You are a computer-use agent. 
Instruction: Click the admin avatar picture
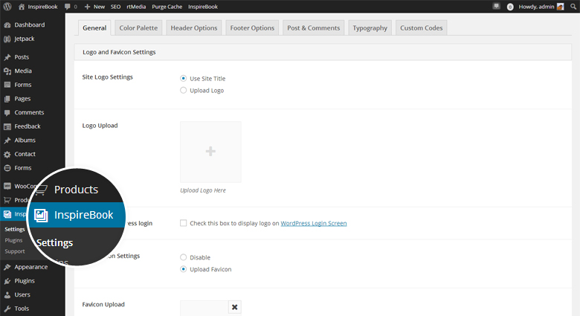[561, 7]
